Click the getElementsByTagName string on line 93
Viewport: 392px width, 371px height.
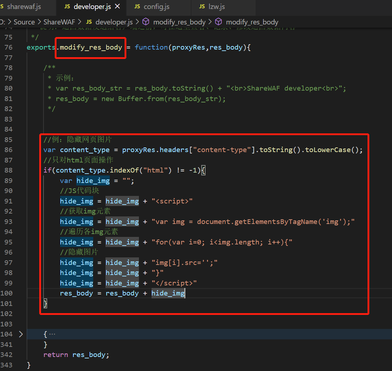pyautogui.click(x=253, y=222)
